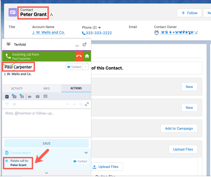Screen dimensions: 211x177
Task: Click the calendar icon in the note toolbar
Action: 7,104
